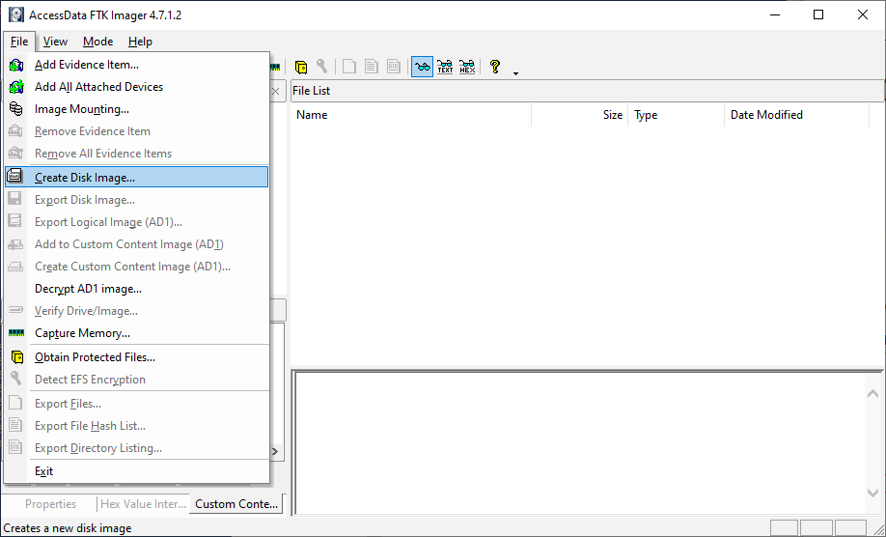Click inside the empty file viewer pane
Image resolution: width=886 pixels, height=537 pixels.
[580, 443]
